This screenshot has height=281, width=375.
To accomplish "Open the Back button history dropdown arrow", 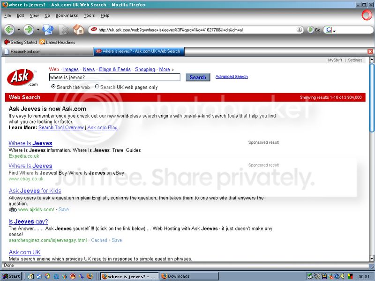I will [x=19, y=30].
